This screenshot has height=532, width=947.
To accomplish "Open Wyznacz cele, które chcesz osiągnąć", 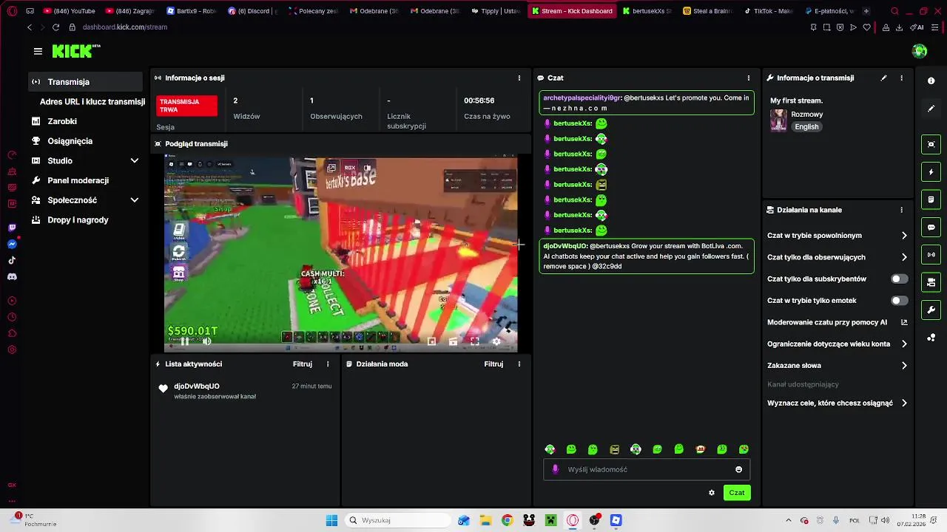I will [x=837, y=403].
